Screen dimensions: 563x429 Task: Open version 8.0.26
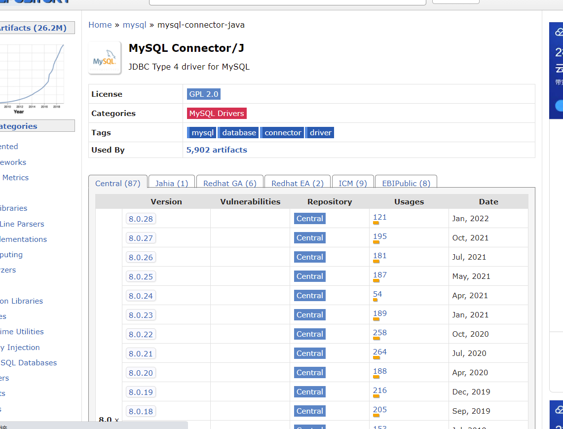141,257
